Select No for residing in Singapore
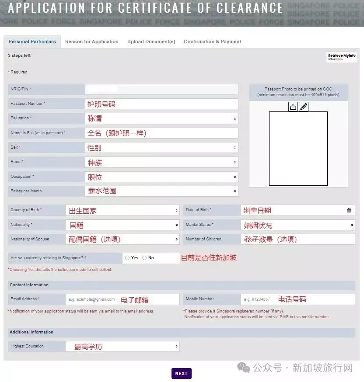 [144, 258]
